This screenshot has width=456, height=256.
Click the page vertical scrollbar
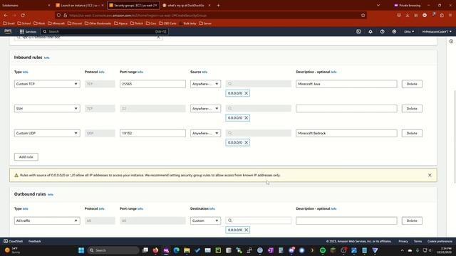(455, 137)
